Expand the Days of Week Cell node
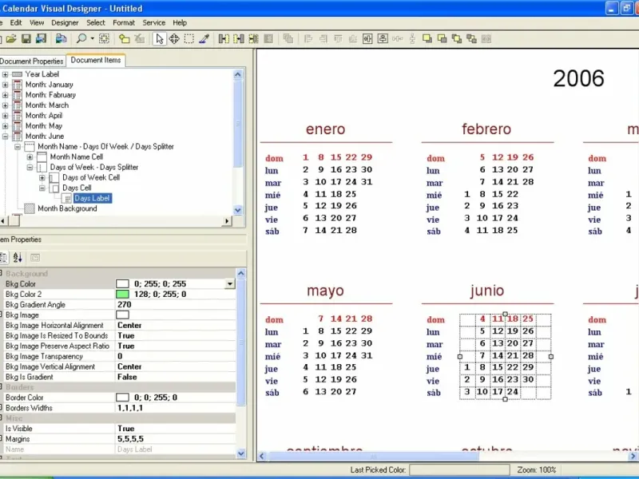Screen dimensions: 639x479 [x=42, y=177]
